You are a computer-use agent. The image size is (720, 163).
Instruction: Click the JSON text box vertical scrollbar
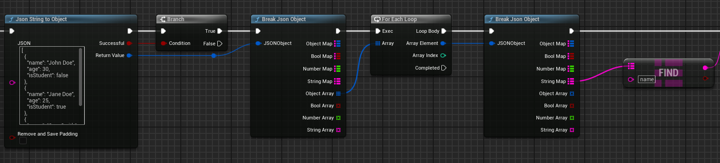81,77
